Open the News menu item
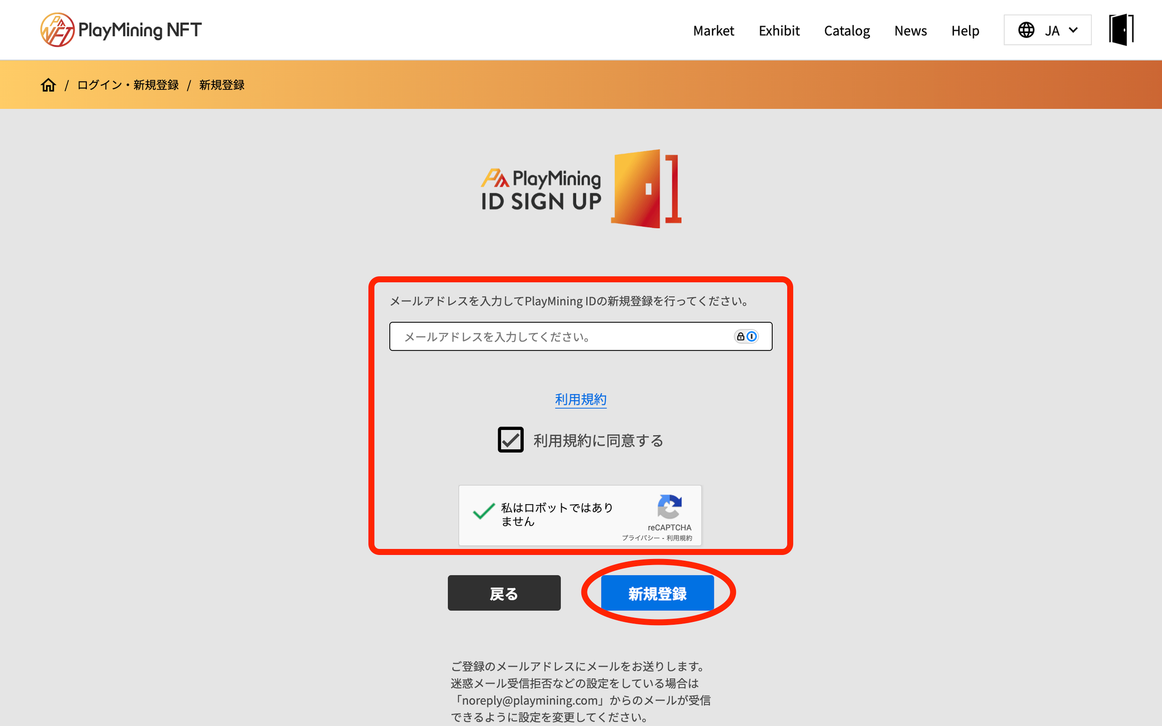The width and height of the screenshot is (1162, 726). (x=910, y=31)
